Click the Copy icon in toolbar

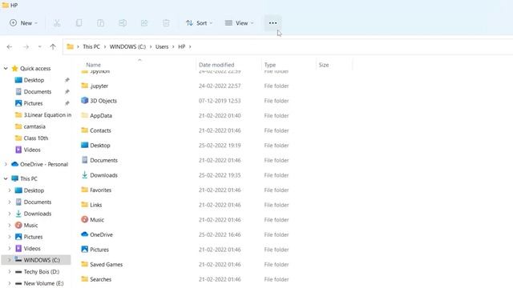[79, 23]
